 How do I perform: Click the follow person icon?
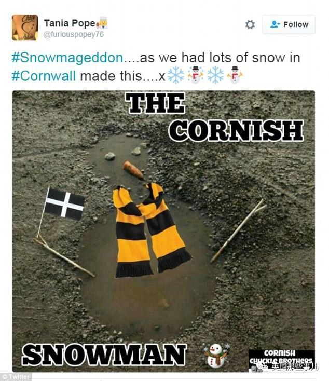tap(275, 24)
